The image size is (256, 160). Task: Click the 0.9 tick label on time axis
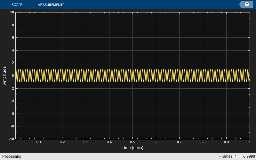226,142
